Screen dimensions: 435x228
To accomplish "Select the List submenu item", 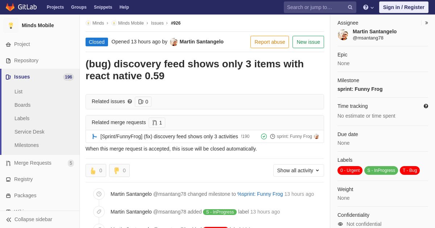I will 18,92.
